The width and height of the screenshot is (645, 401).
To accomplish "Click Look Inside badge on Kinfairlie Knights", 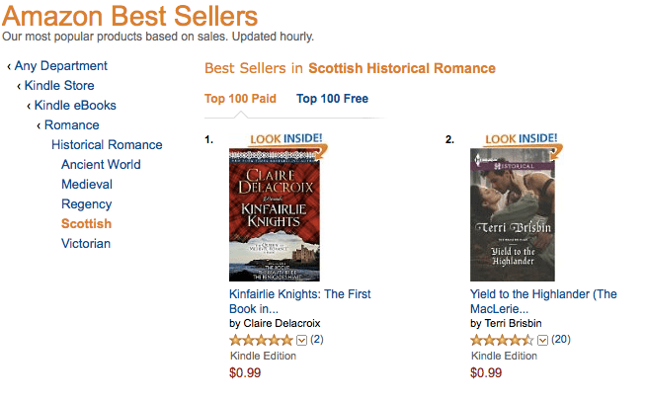I will point(286,139).
